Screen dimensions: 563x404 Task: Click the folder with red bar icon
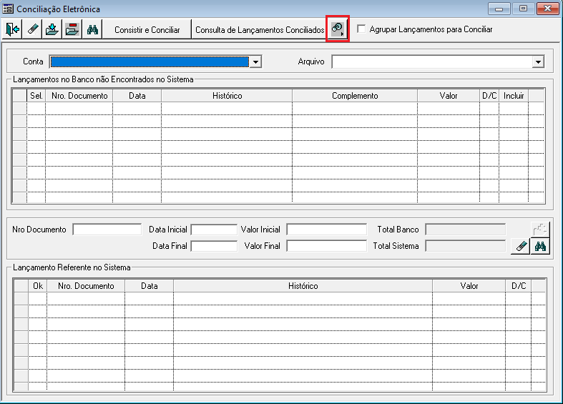(x=72, y=29)
